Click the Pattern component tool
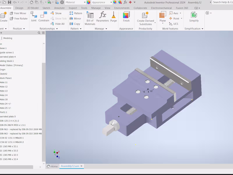The image size is (233, 175). [x=76, y=13]
